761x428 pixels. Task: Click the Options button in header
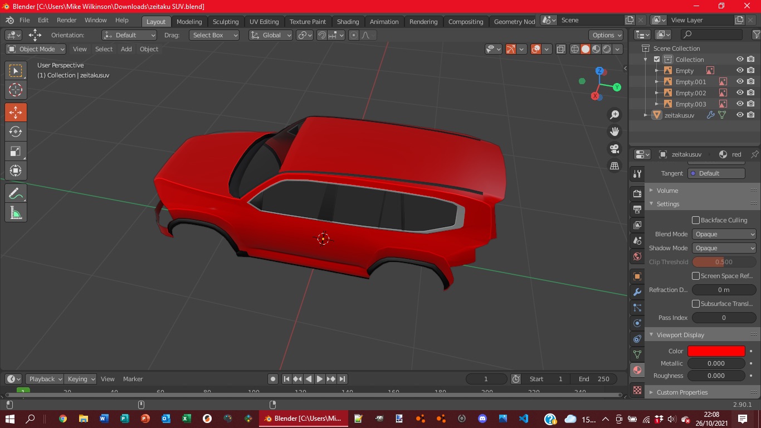point(607,35)
